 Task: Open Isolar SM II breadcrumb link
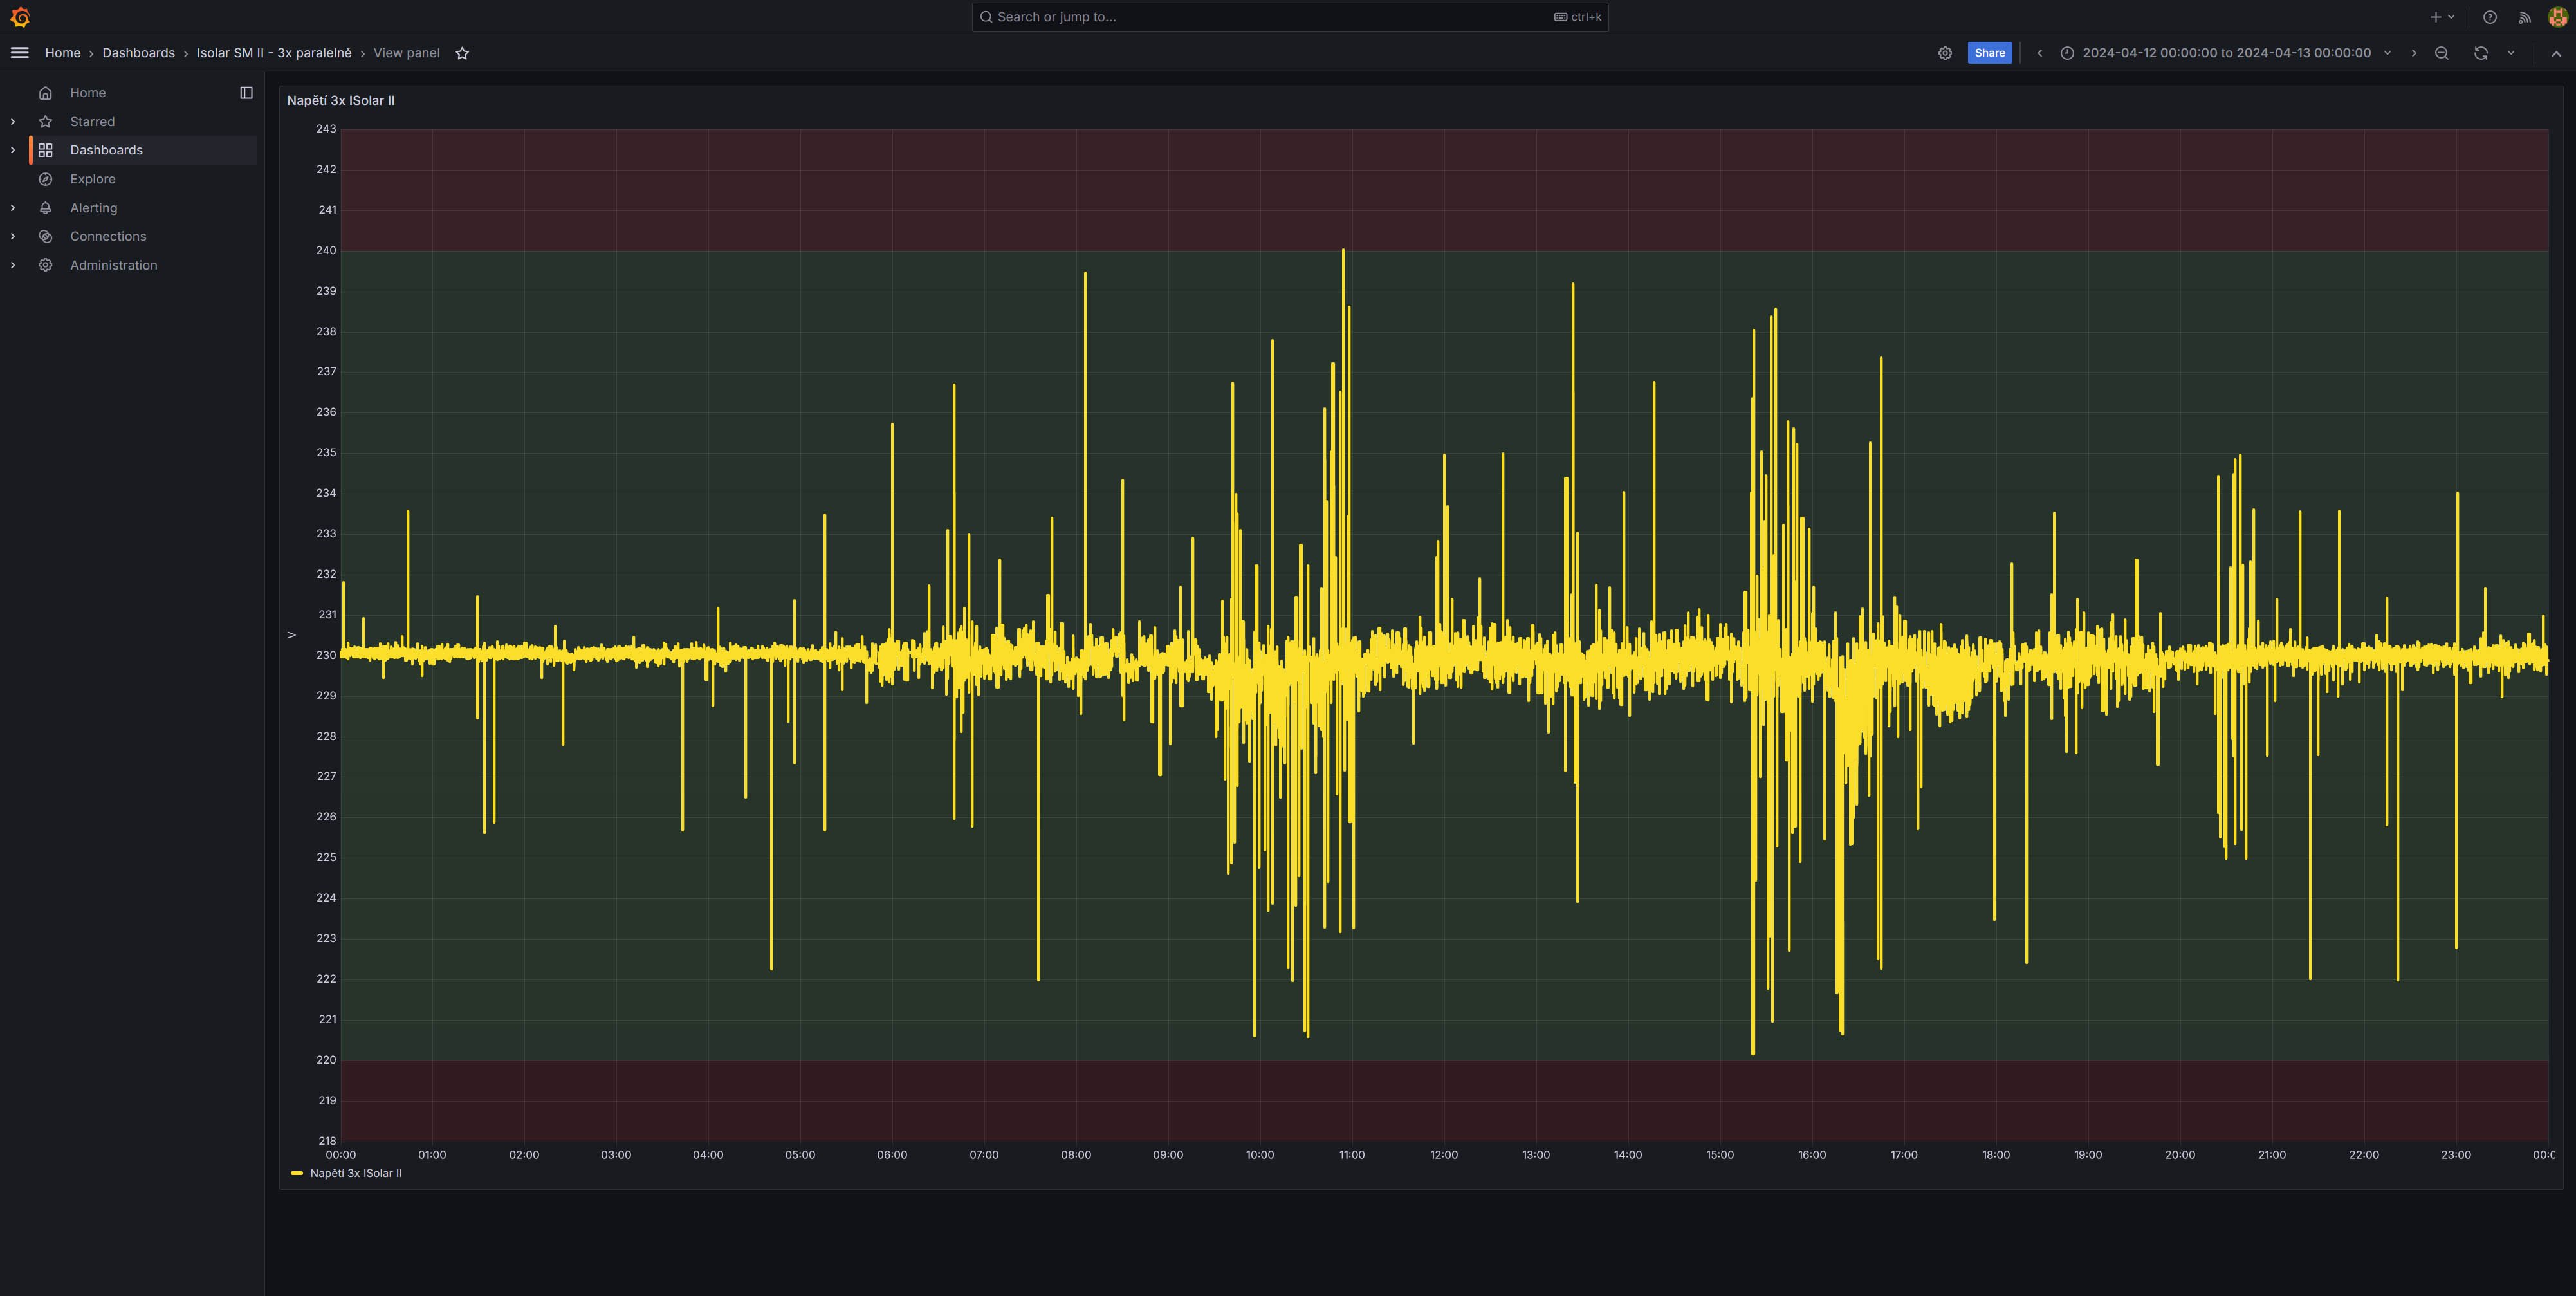(274, 53)
